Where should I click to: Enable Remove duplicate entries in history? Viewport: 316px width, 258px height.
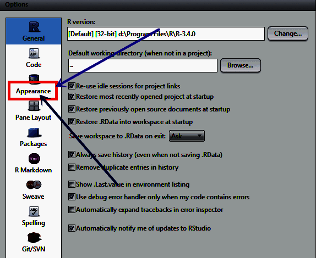(x=72, y=167)
